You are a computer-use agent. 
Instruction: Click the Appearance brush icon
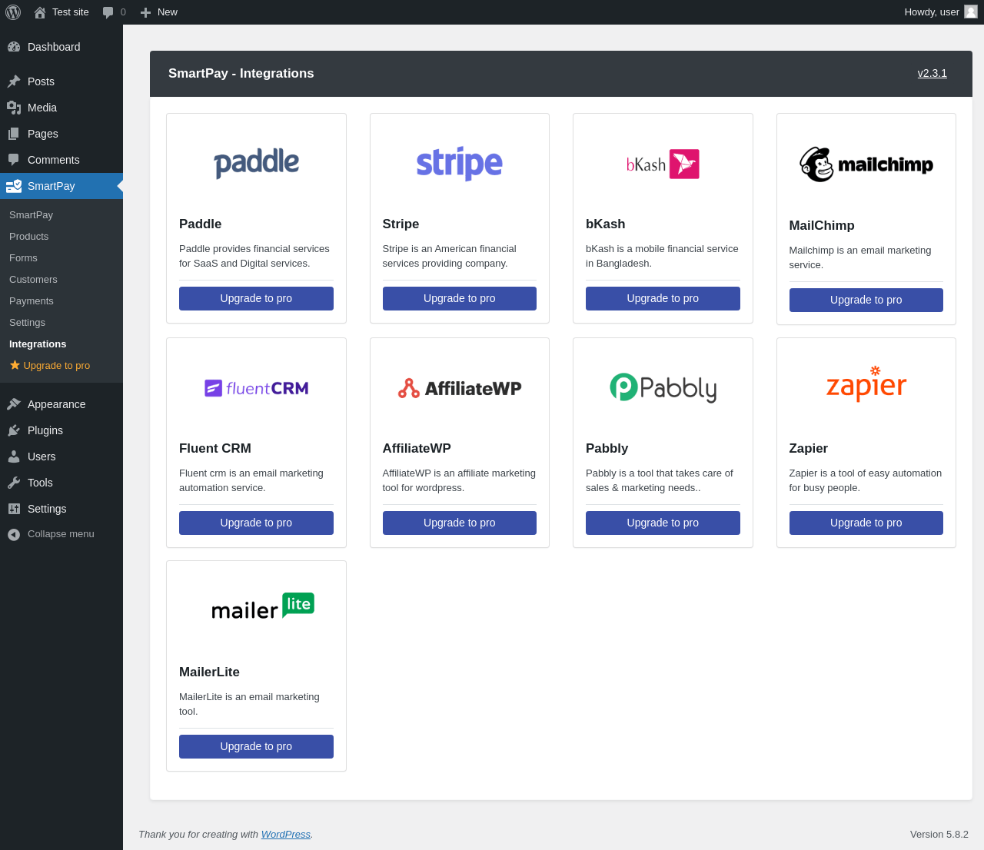[x=14, y=404]
